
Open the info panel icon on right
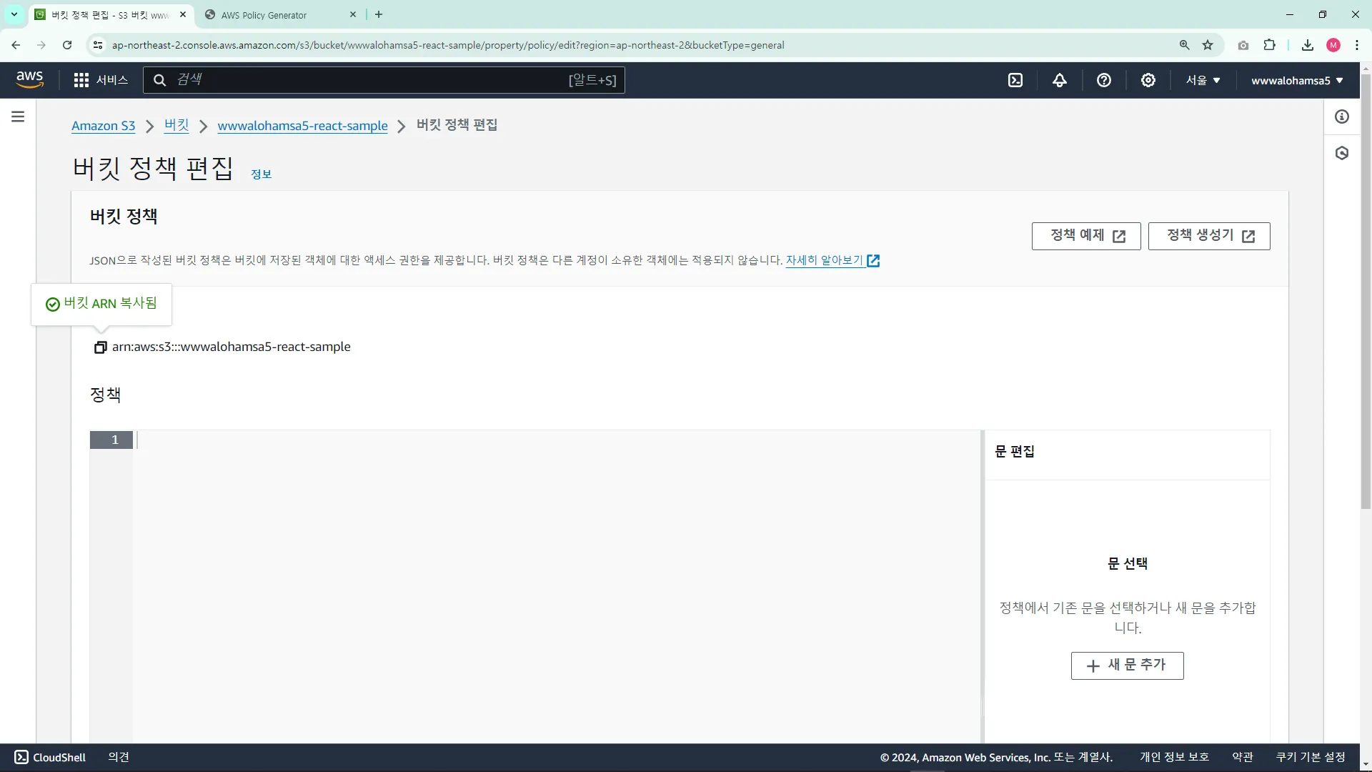[1342, 117]
